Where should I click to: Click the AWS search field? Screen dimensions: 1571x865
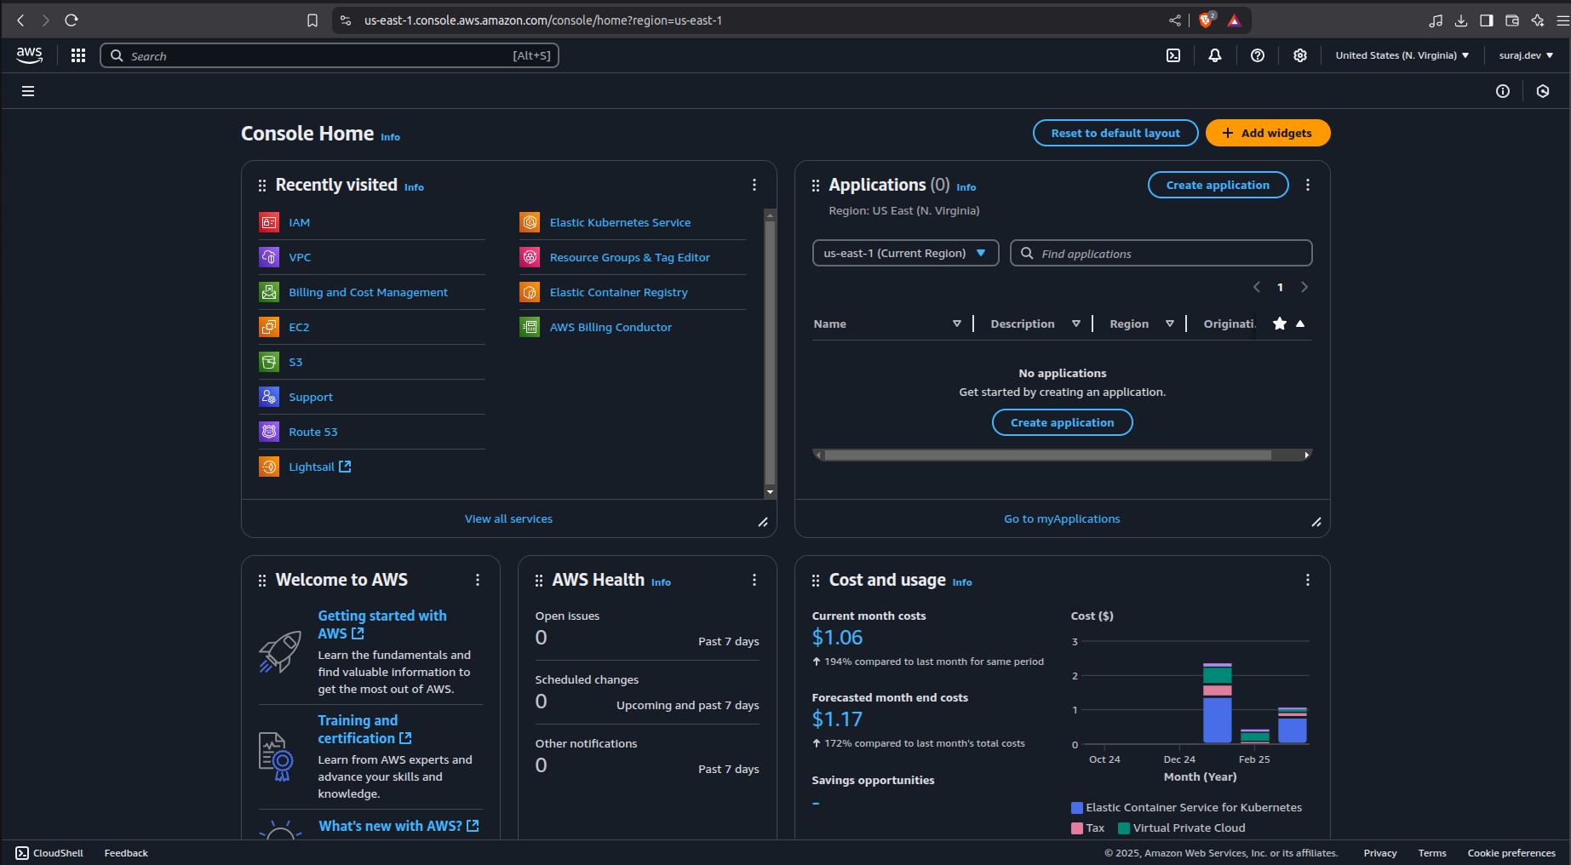pos(330,55)
